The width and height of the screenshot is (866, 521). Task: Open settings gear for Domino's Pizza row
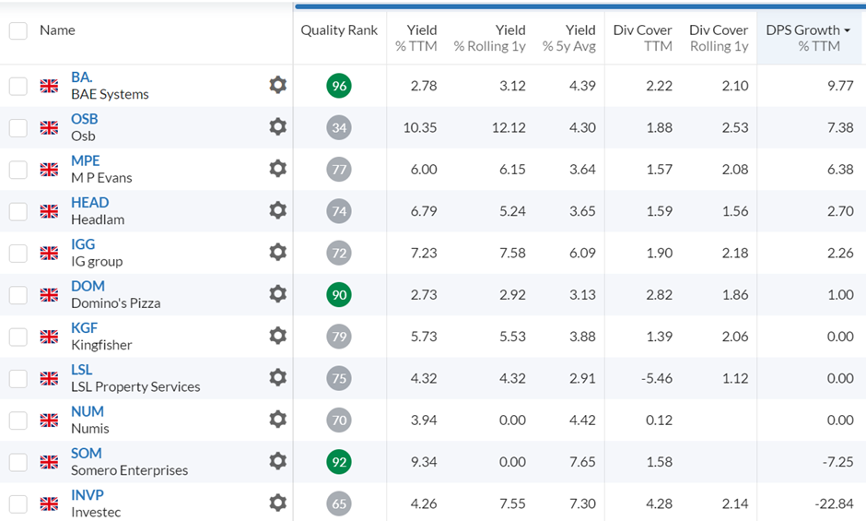coord(278,294)
